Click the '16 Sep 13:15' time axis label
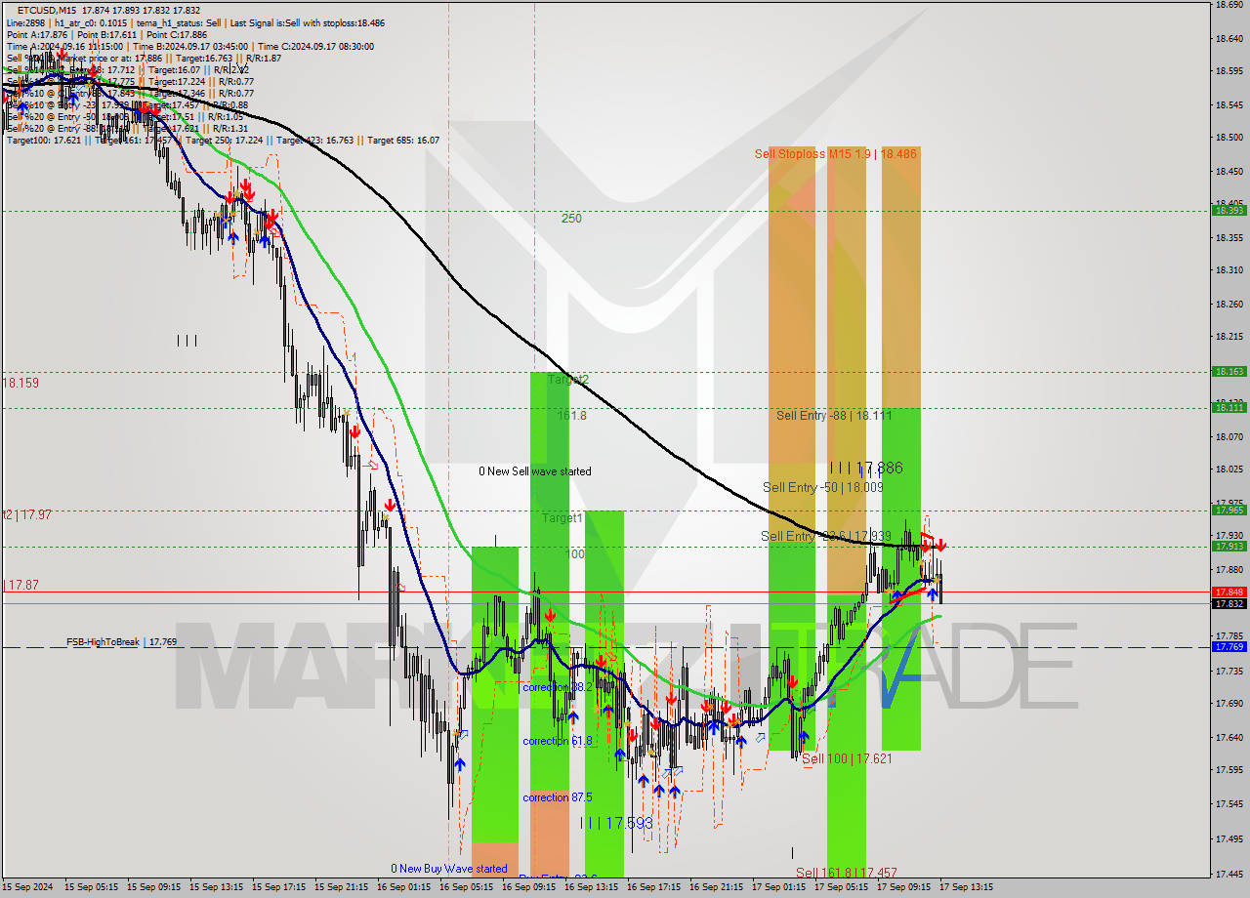This screenshot has height=898, width=1250. coord(592,887)
